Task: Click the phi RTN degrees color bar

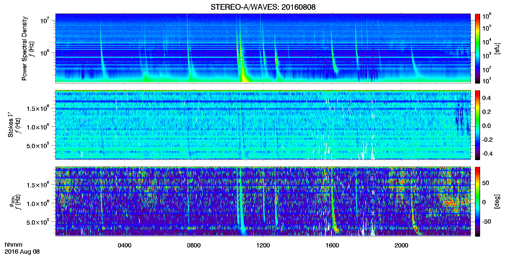Action: coord(478,201)
